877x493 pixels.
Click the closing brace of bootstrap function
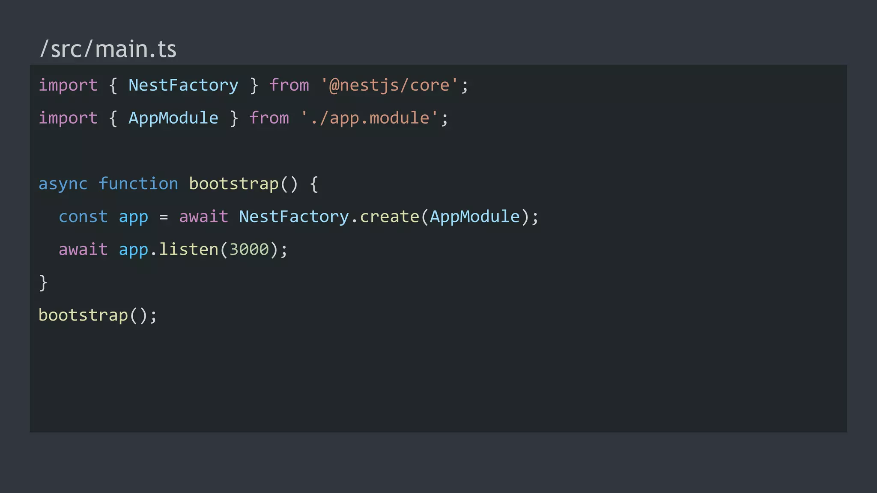(x=43, y=283)
